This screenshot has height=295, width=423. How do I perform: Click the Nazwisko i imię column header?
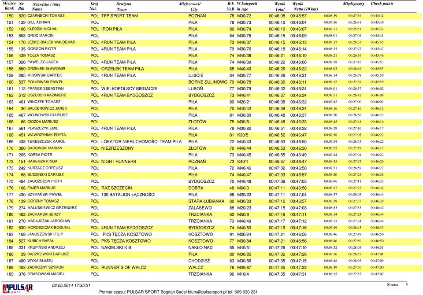click(46, 7)
